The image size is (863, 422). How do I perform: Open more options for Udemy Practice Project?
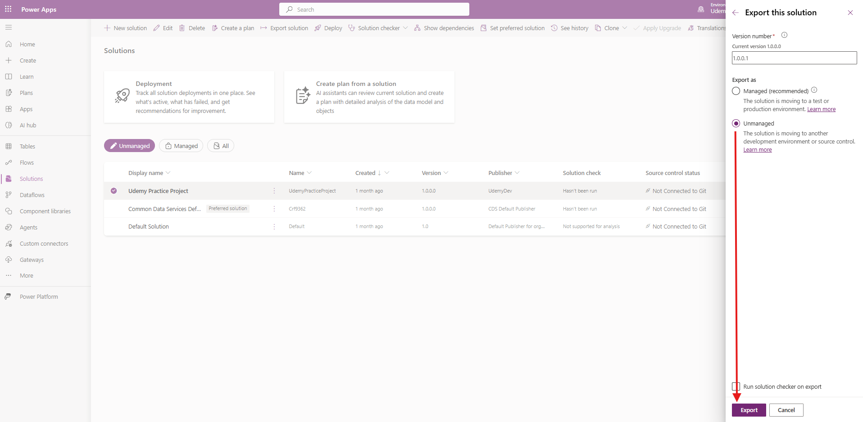[x=274, y=191]
